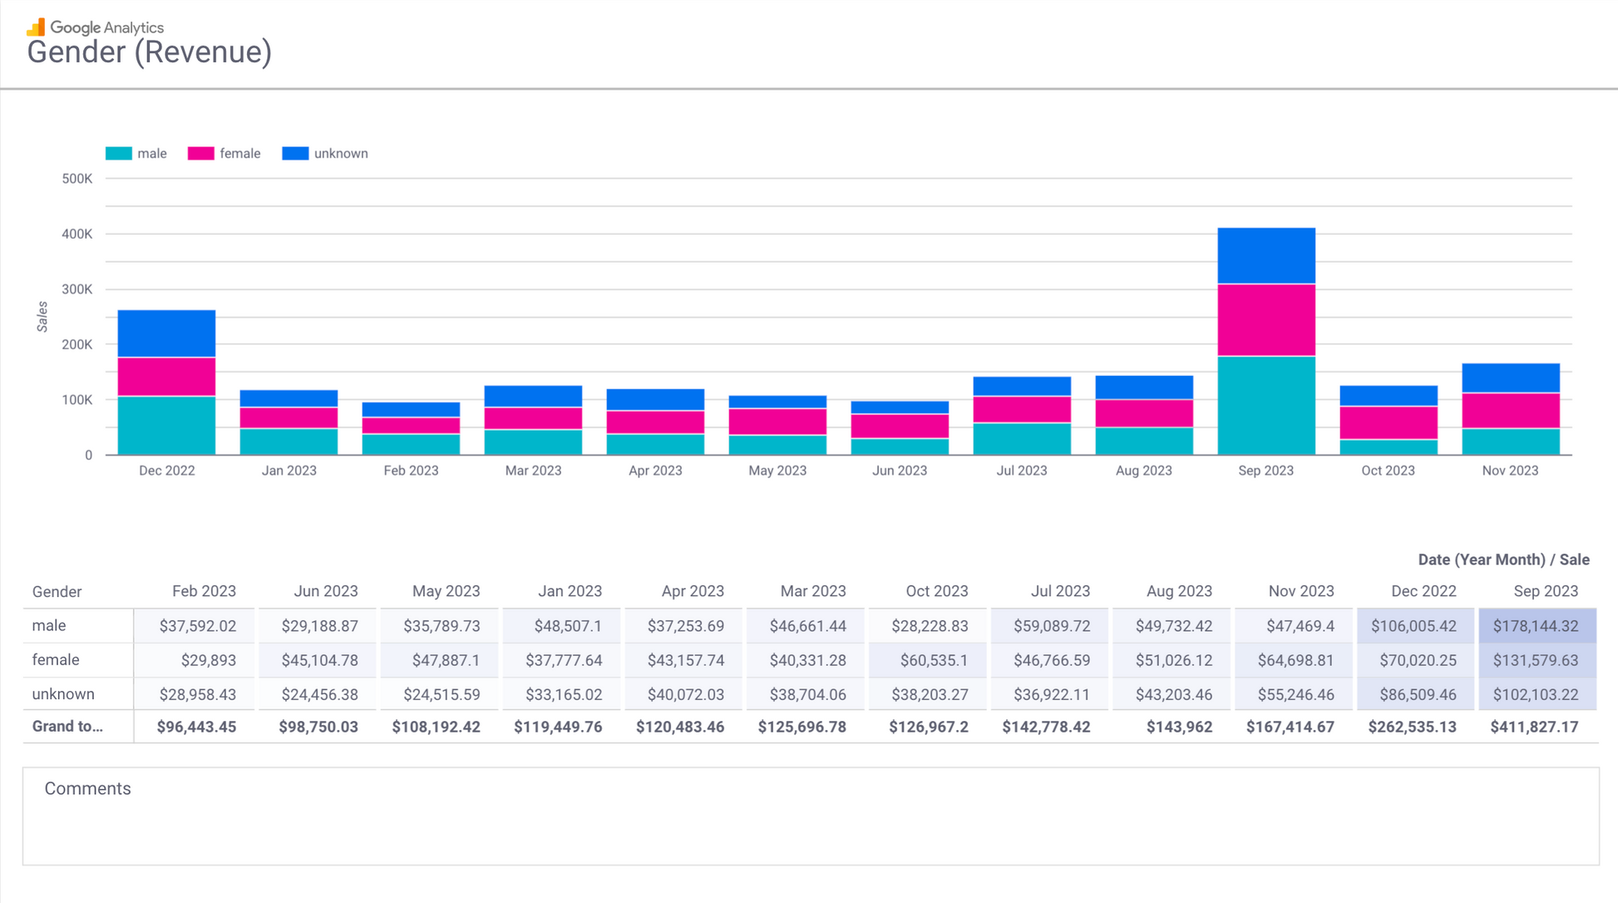
Task: Click the Feb 2023 table column header
Action: (x=204, y=591)
